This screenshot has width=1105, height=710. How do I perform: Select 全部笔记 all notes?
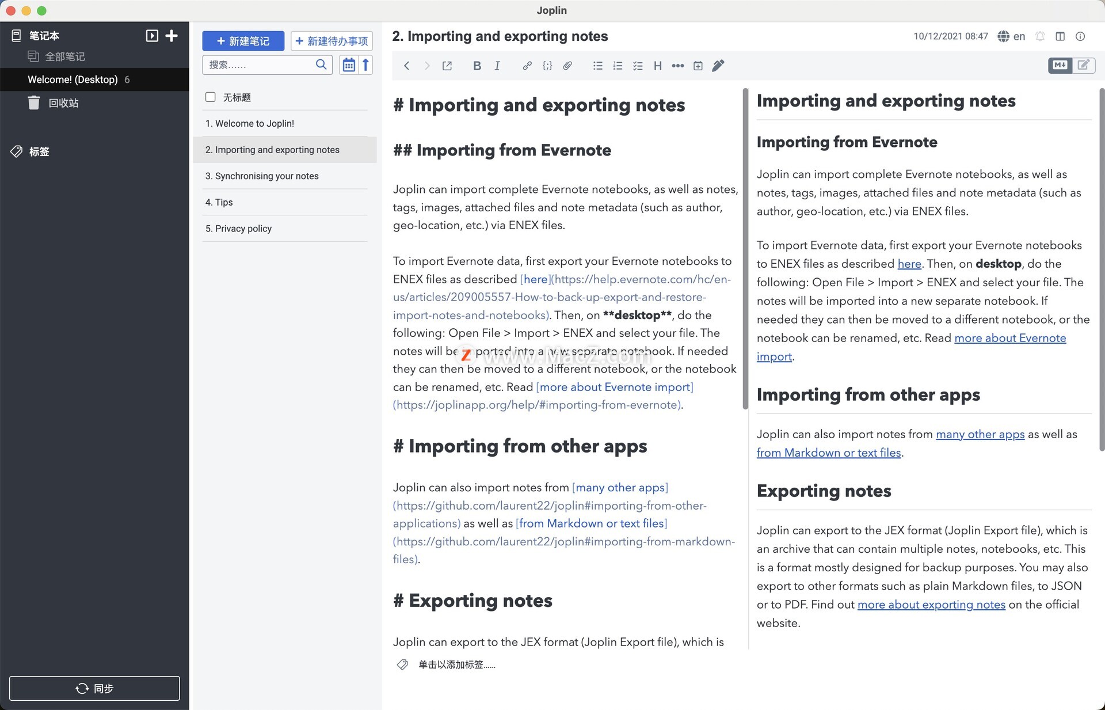click(65, 56)
